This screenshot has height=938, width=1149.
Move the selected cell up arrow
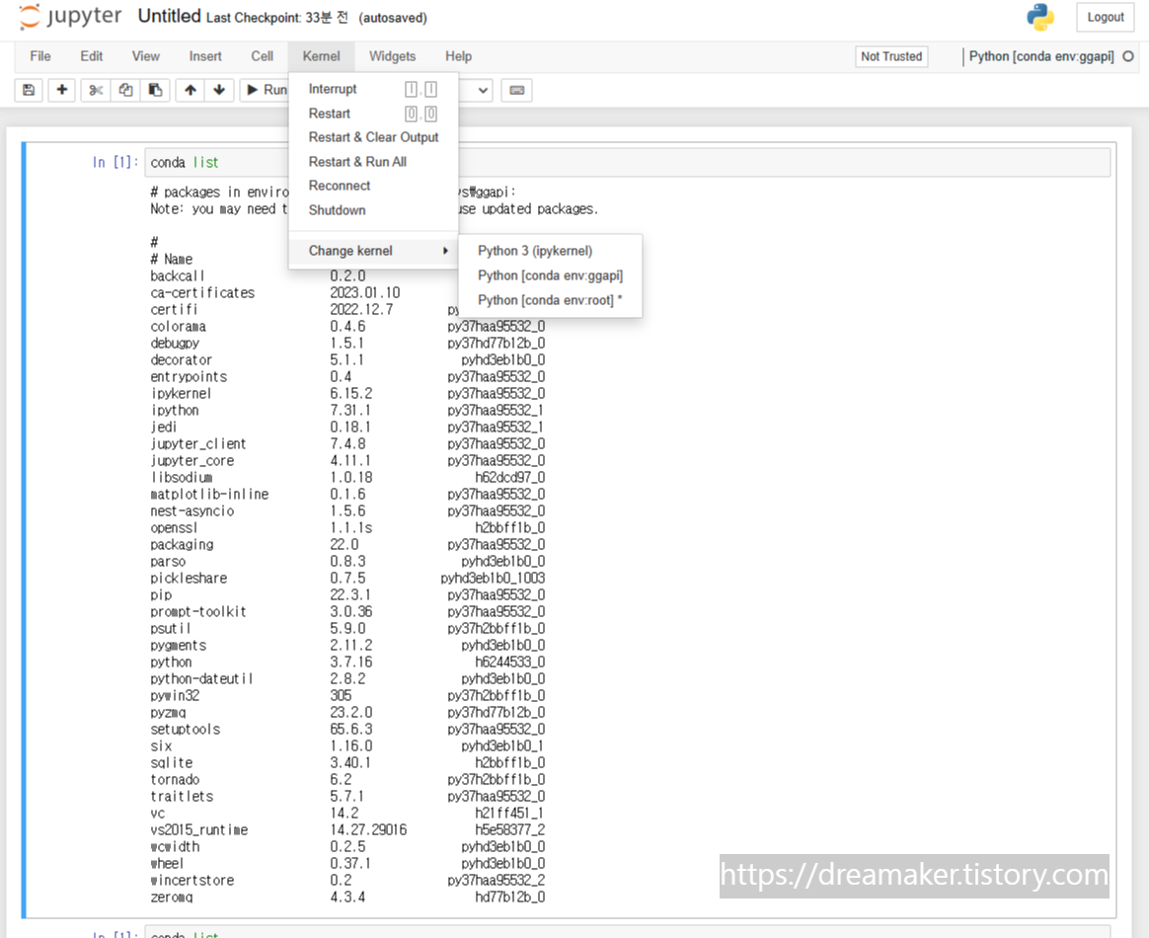point(191,90)
